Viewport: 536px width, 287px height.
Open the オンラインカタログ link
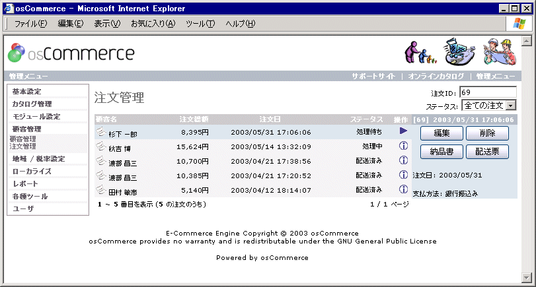click(x=436, y=76)
